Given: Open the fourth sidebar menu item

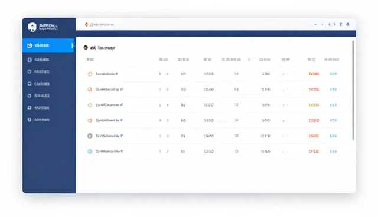Looking at the screenshot, I should click(x=38, y=84).
